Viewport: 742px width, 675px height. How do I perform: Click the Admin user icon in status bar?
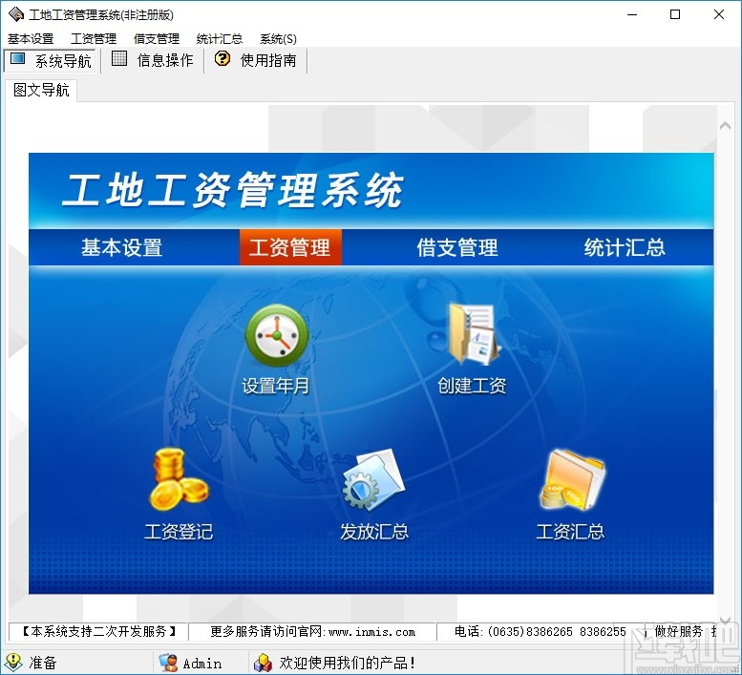[x=167, y=663]
